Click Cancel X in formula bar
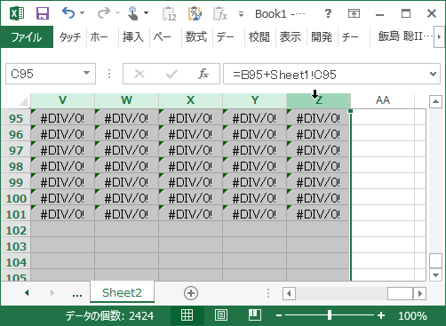Viewport: 446px width, 326px height. point(139,74)
